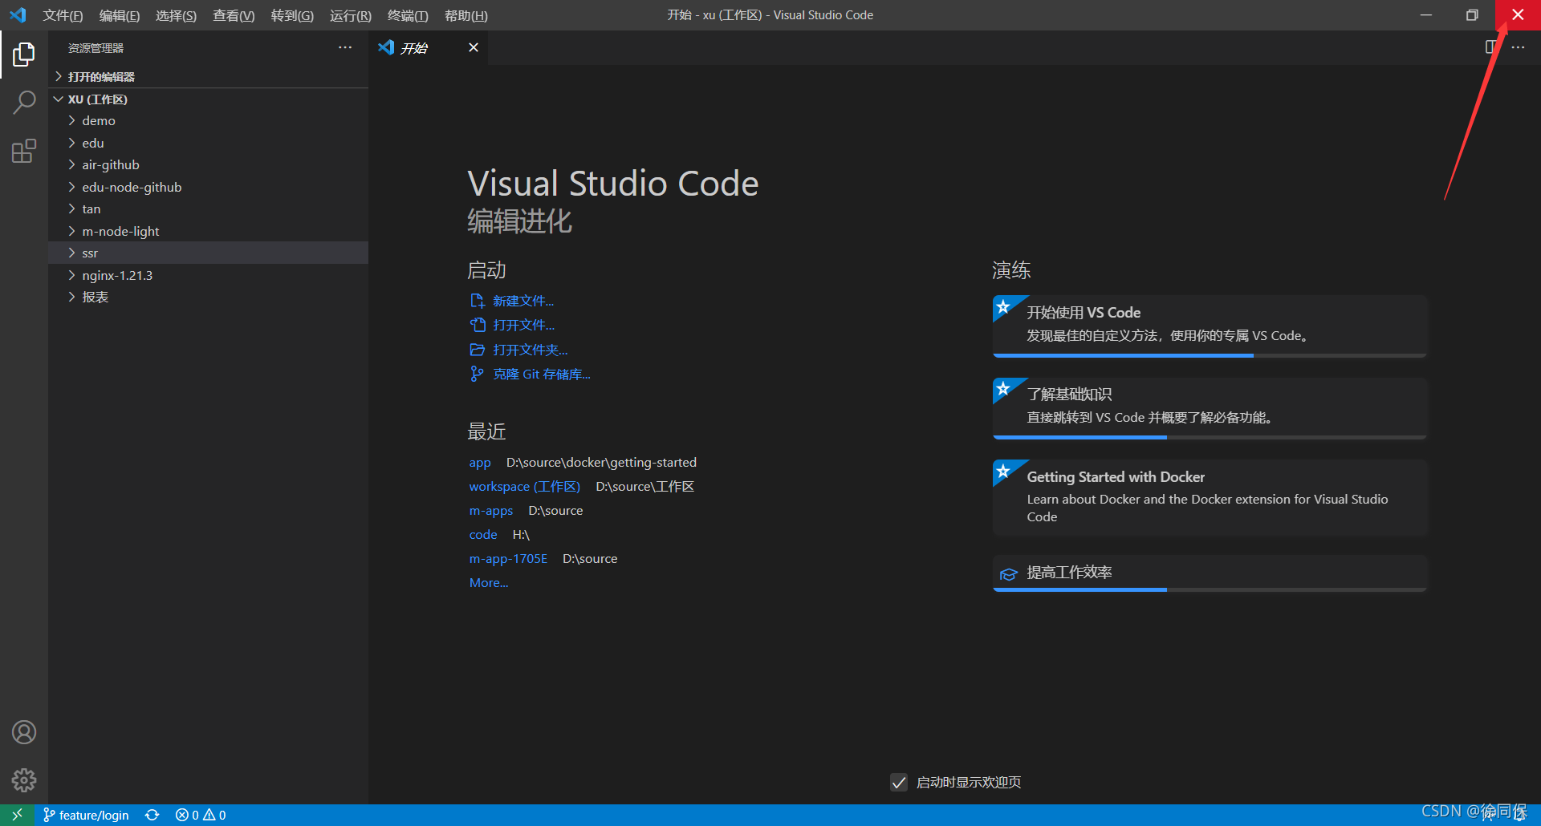Image resolution: width=1541 pixels, height=826 pixels.
Task: Click the graduation cap icon on 提高工作效率
Action: [1009, 573]
